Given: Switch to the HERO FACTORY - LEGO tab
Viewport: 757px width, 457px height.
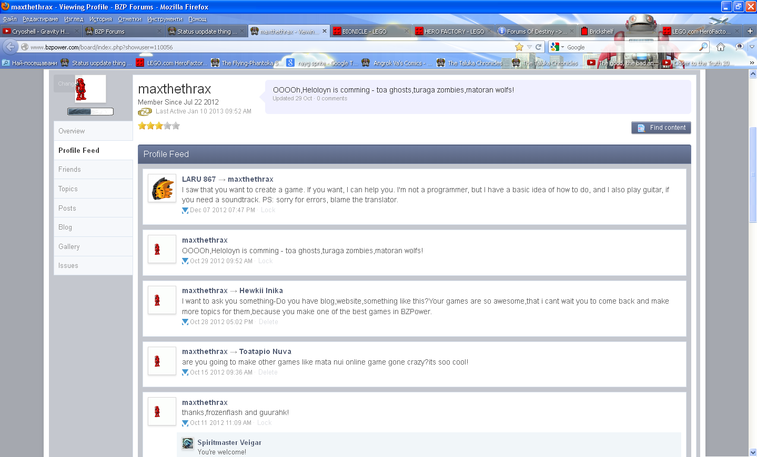Looking at the screenshot, I should (453, 32).
